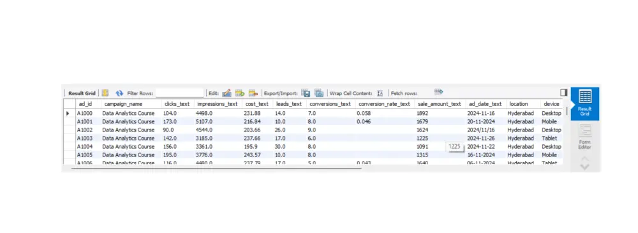Click the Filter Rows input field
The image size is (638, 233).
179,93
